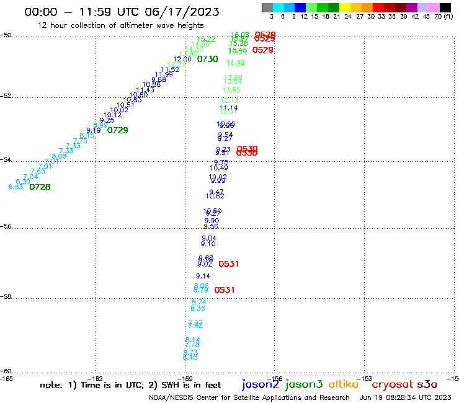Click the orange swatch in the color legend

pos(368,7)
